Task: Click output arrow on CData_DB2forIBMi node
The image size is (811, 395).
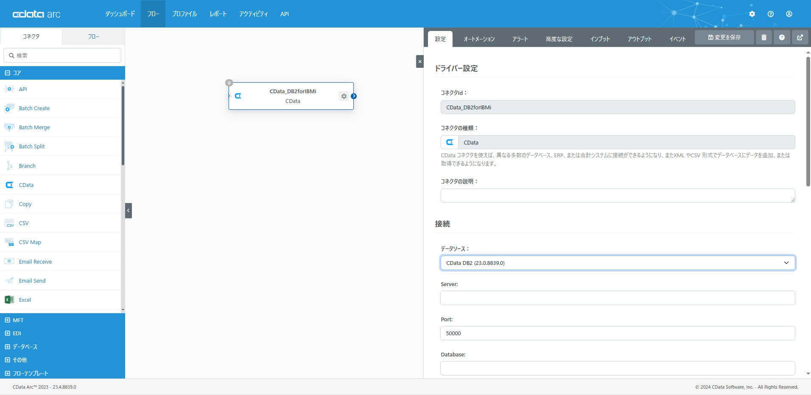Action: [x=354, y=96]
